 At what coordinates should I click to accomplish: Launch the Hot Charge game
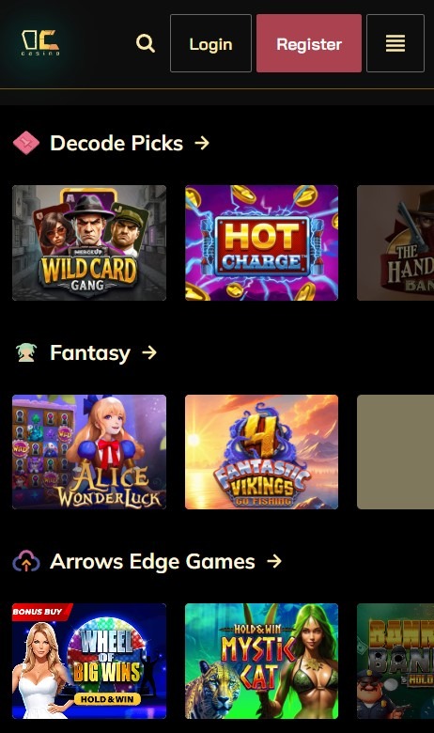coord(261,242)
